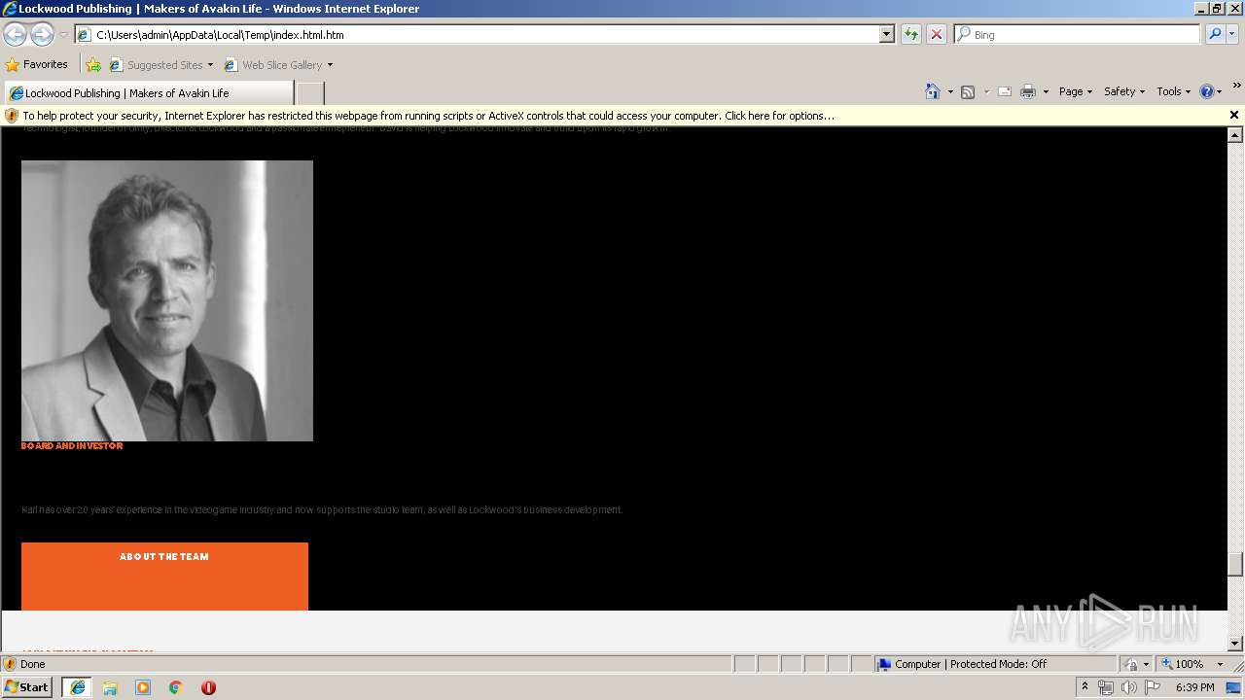Print the page with the printer icon
The width and height of the screenshot is (1245, 700).
[1028, 91]
